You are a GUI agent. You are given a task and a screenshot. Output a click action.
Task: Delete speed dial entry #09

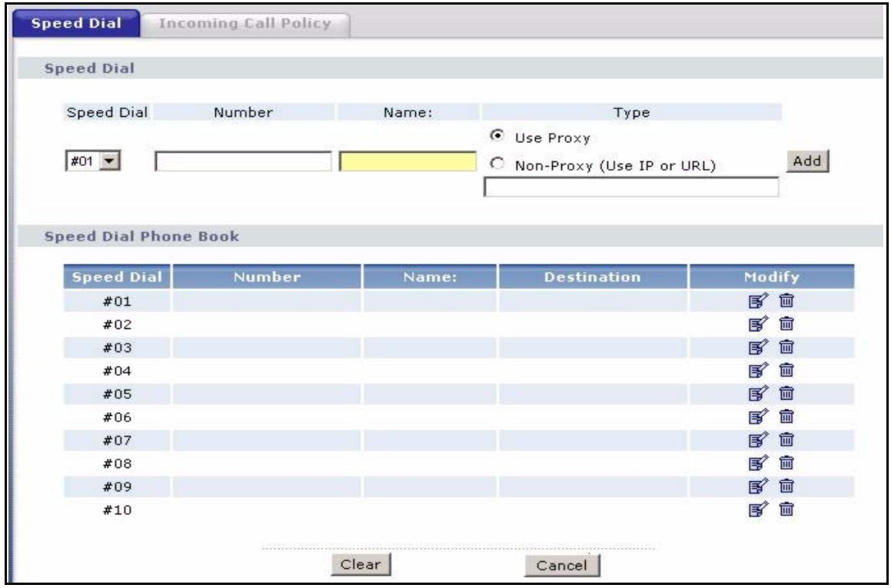[x=786, y=487]
